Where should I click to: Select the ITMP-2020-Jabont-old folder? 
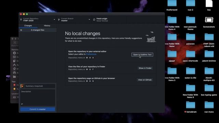pyautogui.click(x=209, y=40)
